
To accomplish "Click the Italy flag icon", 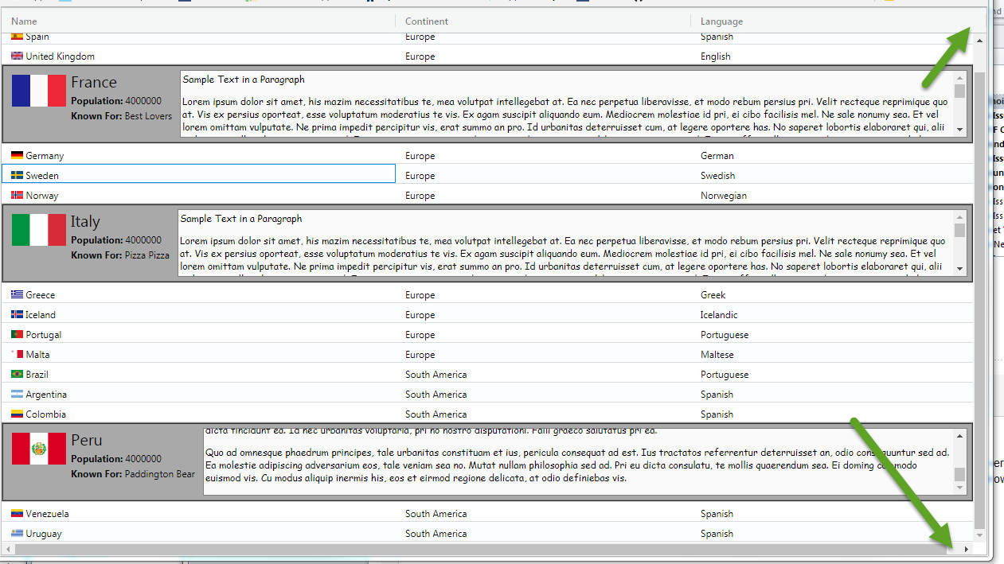I will [39, 230].
